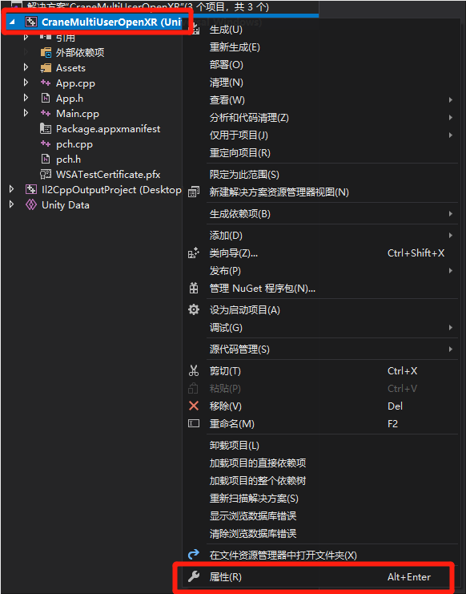Expand the Il2CppOutputProject node
Screen dimensions: 466x594
[12, 189]
